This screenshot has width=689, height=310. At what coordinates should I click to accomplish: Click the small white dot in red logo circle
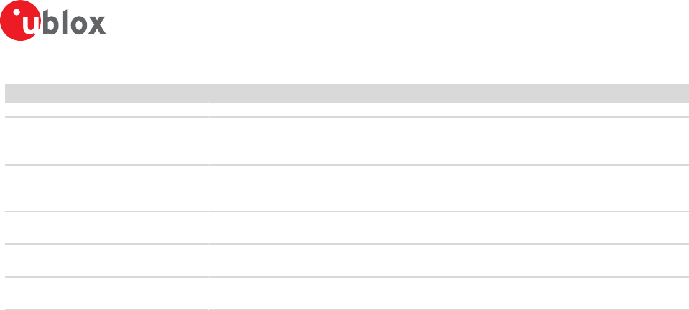point(17,12)
